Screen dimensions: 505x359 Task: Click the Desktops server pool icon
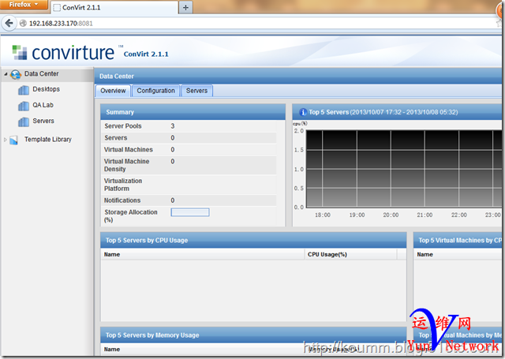(24, 90)
